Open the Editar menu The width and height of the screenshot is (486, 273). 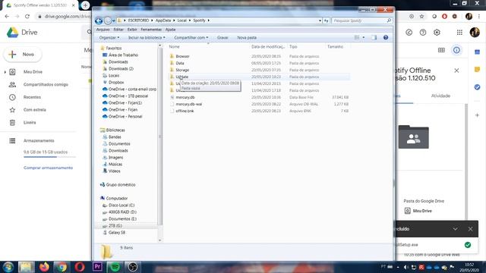(118, 30)
